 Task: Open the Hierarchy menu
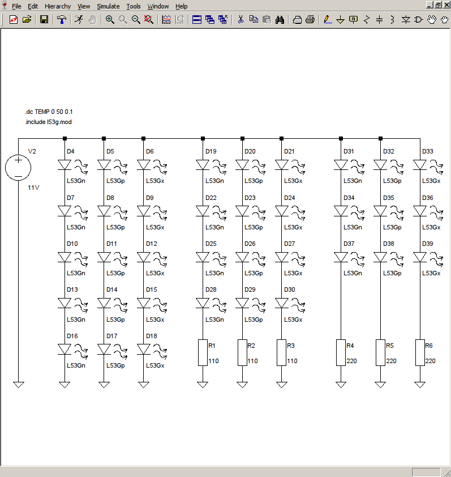click(58, 6)
